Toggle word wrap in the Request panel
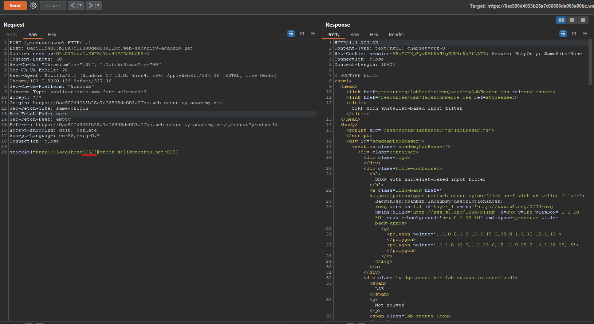This screenshot has width=594, height=324. (291, 34)
